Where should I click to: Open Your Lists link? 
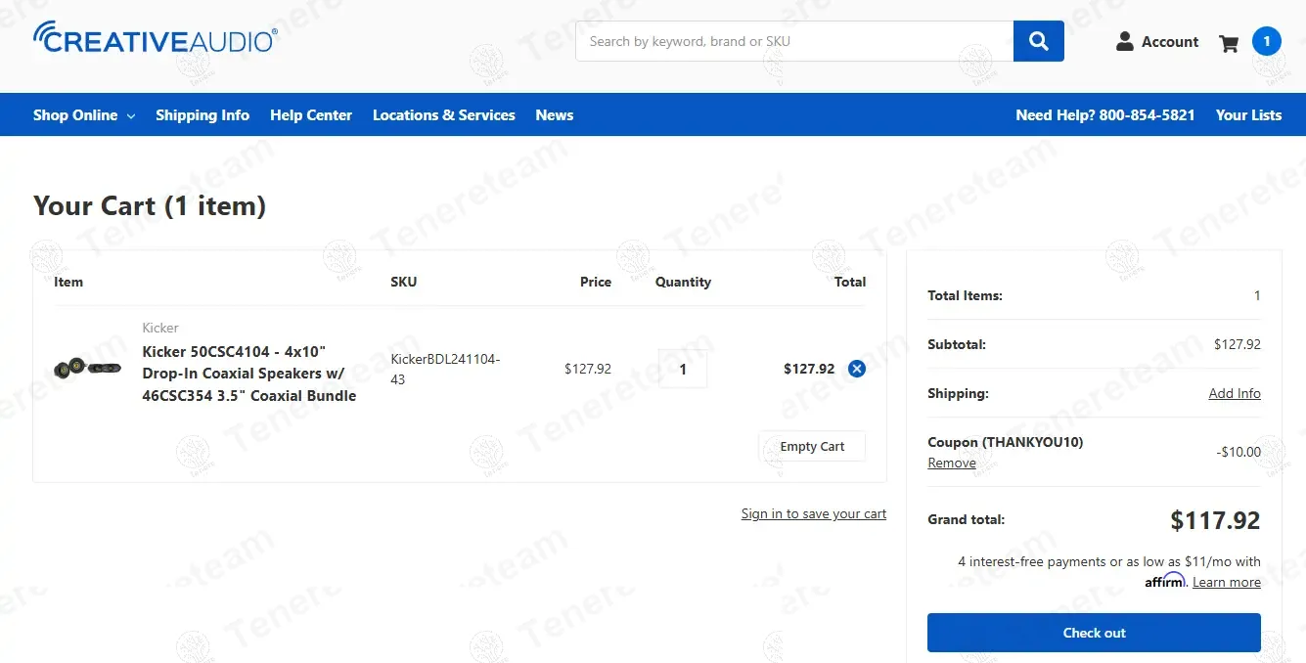(1248, 115)
